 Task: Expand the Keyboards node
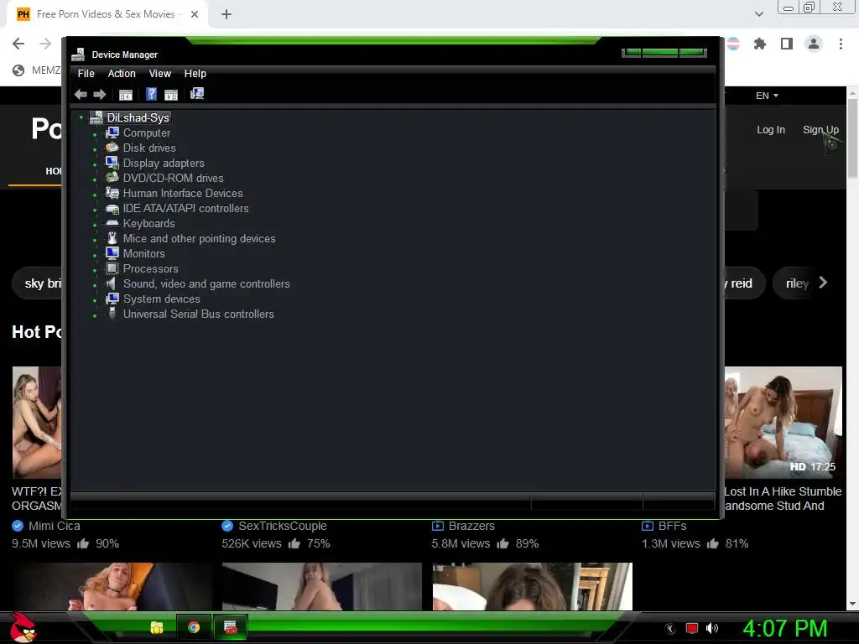click(95, 225)
